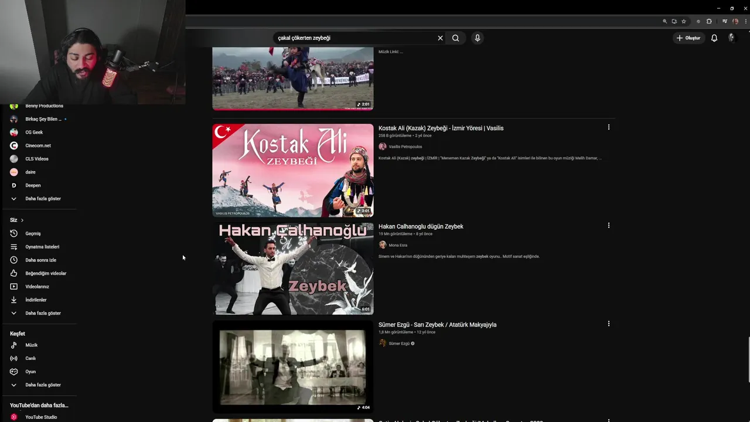Play the top wrestling-field video thumbnail

tap(293, 79)
